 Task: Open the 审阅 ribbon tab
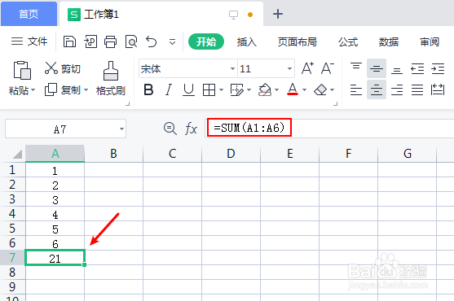click(430, 41)
